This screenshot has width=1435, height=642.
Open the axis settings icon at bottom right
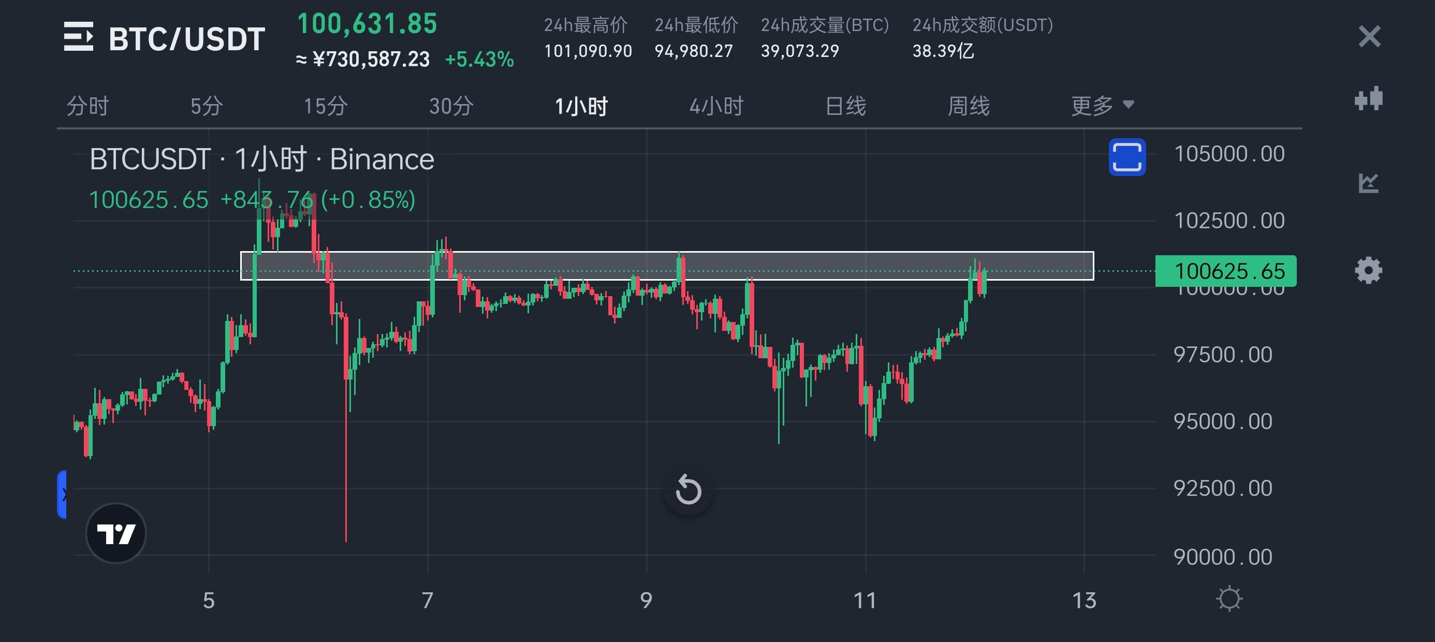coord(1229,599)
